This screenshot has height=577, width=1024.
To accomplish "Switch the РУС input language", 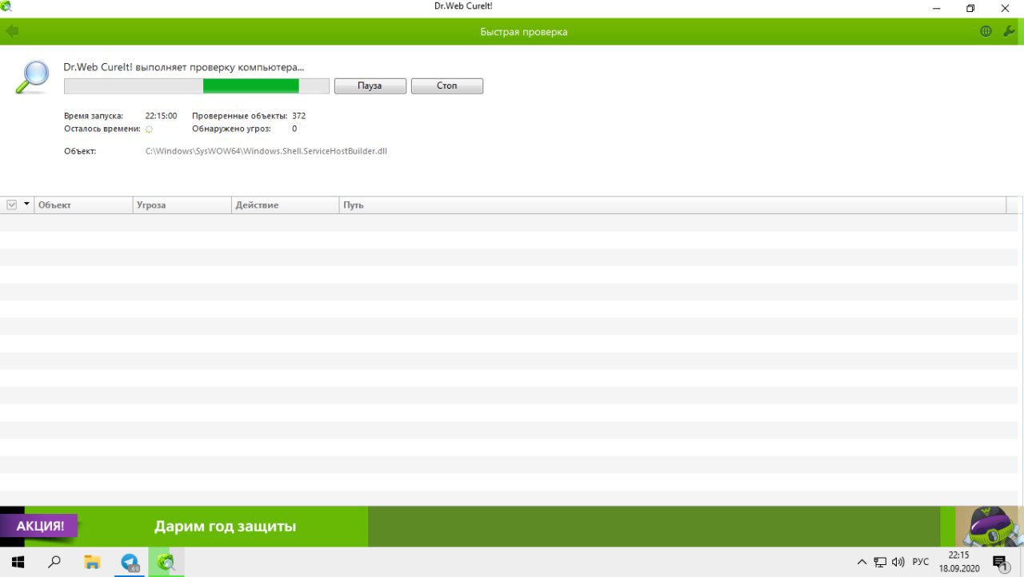I will (921, 562).
